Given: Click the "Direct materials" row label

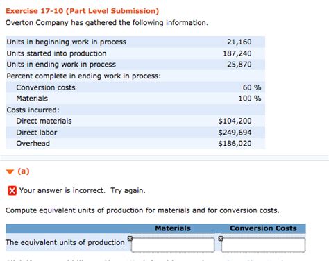Looking at the screenshot, I should [x=44, y=121].
